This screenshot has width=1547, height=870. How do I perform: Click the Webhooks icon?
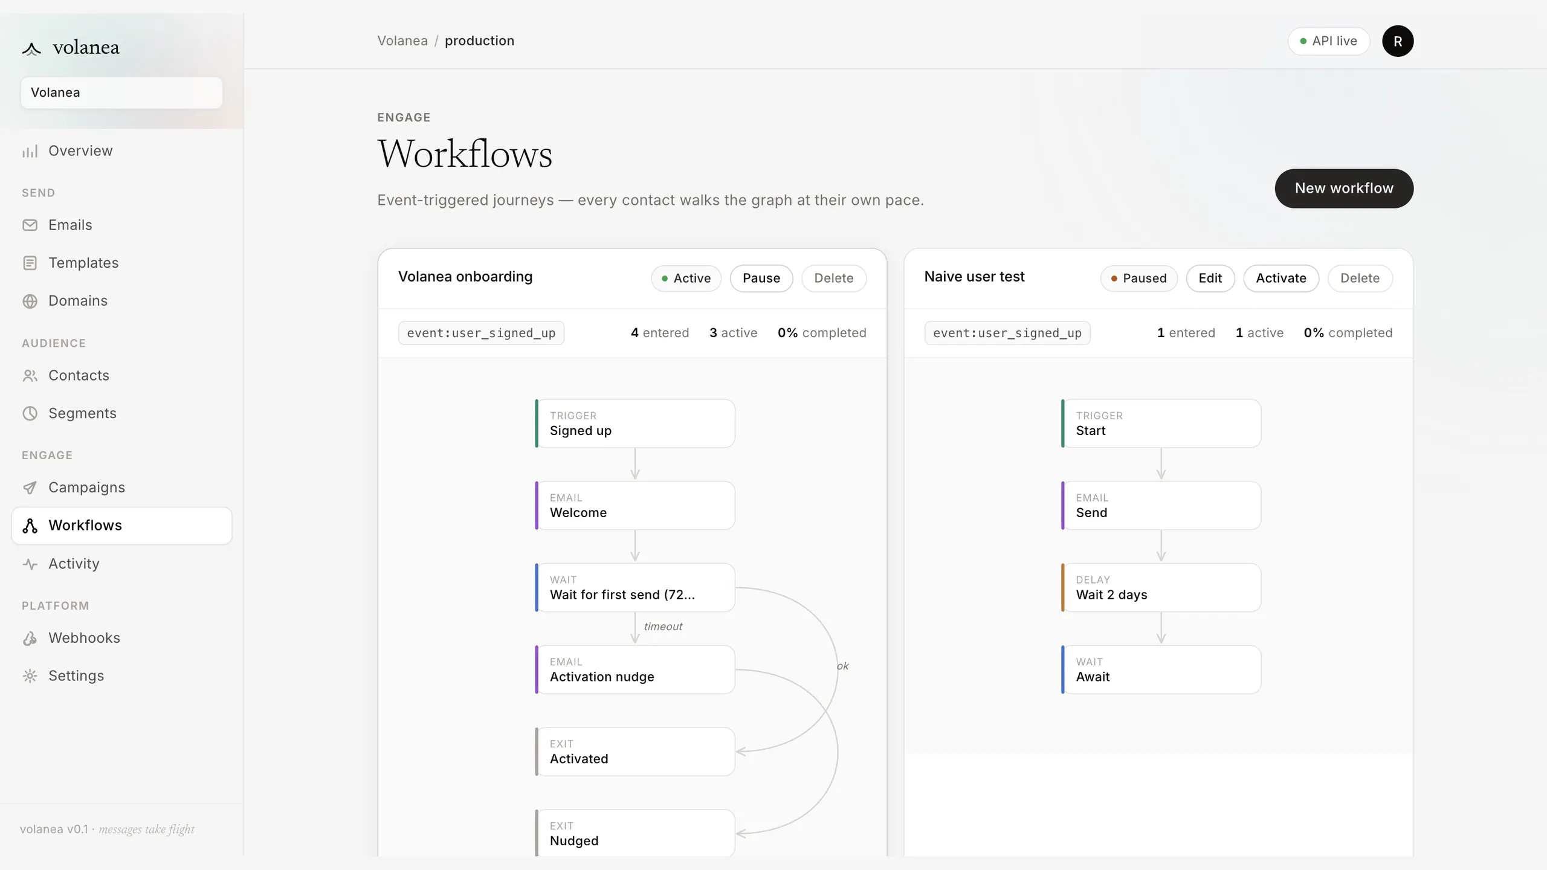click(x=30, y=638)
